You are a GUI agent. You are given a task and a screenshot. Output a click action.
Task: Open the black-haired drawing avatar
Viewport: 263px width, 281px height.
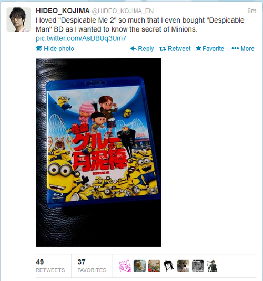[168, 266]
